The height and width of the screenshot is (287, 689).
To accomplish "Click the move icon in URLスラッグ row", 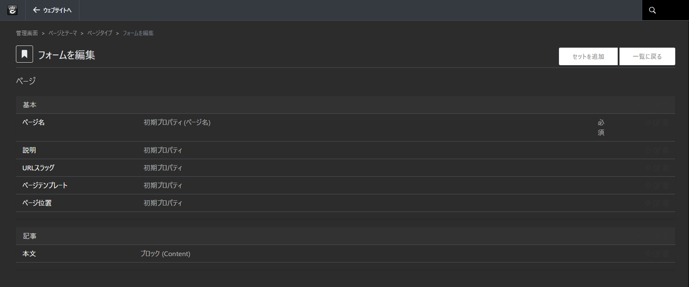I will 648,168.
